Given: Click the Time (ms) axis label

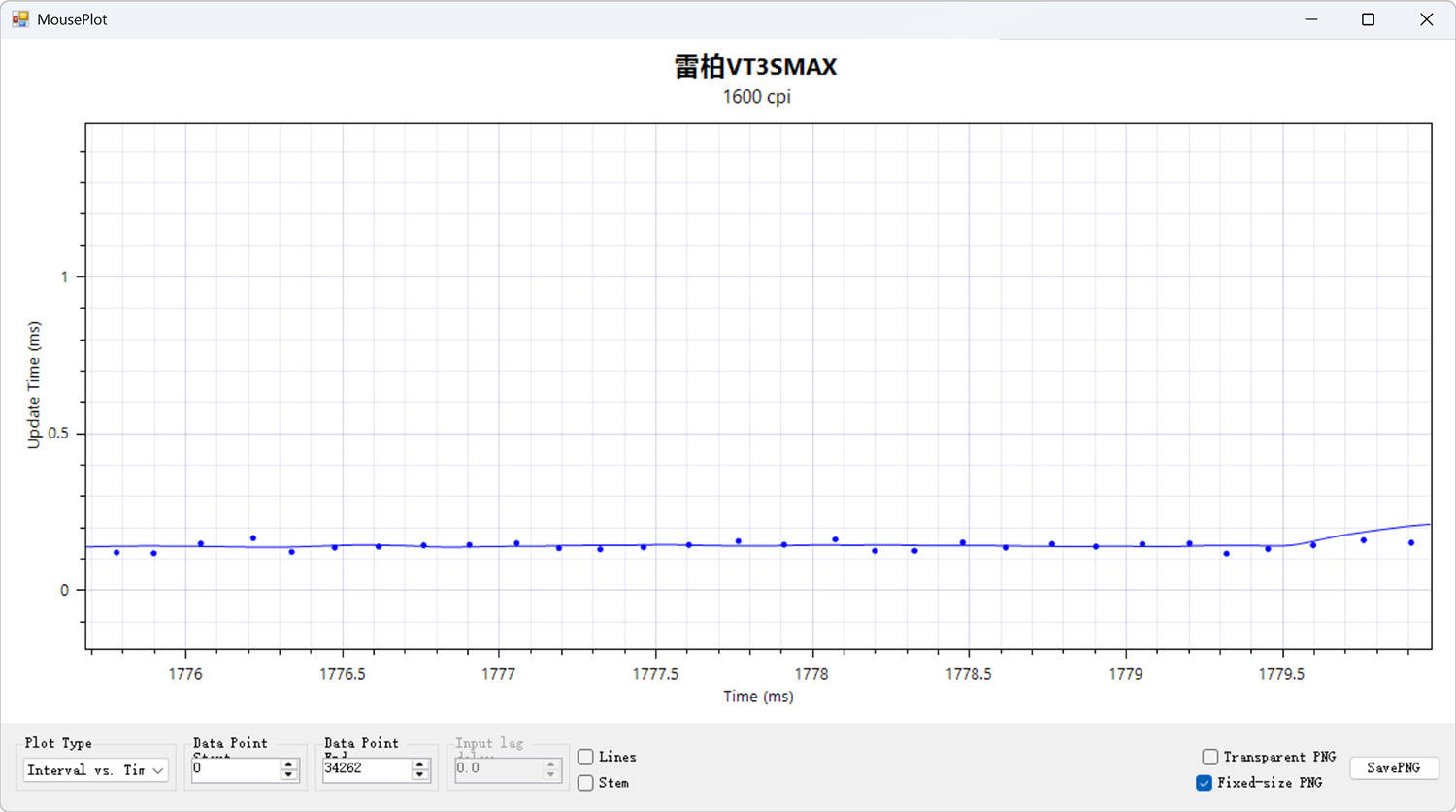Looking at the screenshot, I should pos(758,697).
